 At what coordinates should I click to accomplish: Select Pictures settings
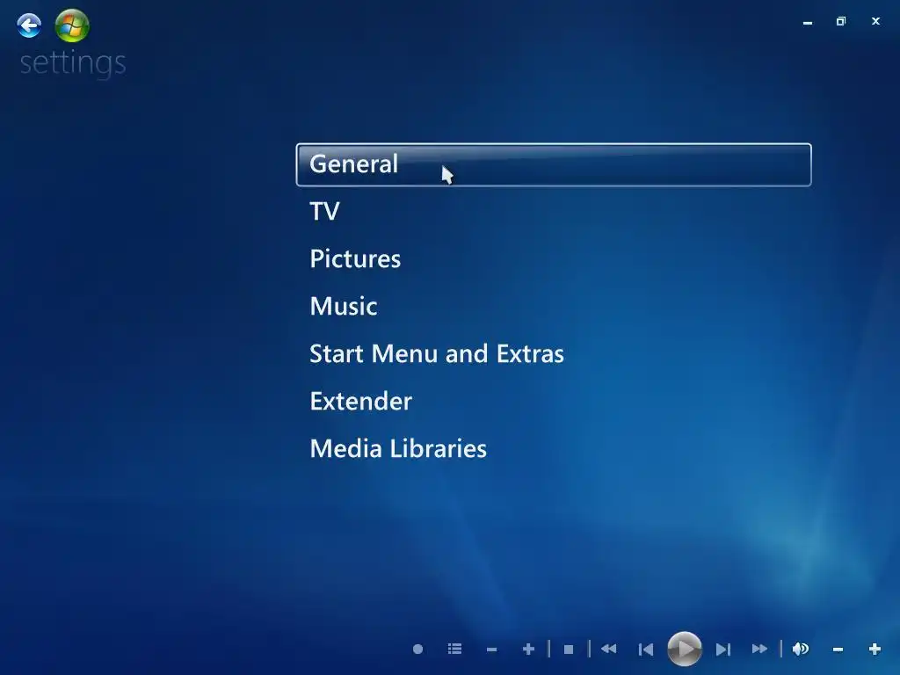point(355,259)
